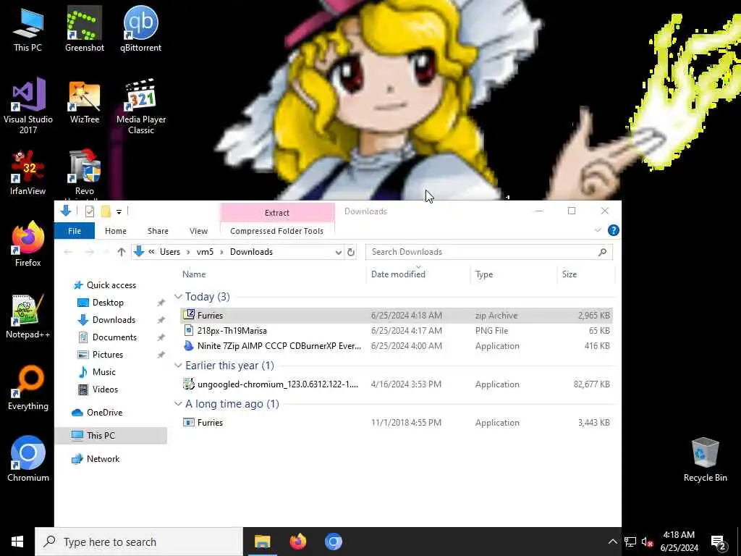Screen dimensions: 741x556
Task: Open Notepad++ desktop shortcut
Action: pos(28,316)
